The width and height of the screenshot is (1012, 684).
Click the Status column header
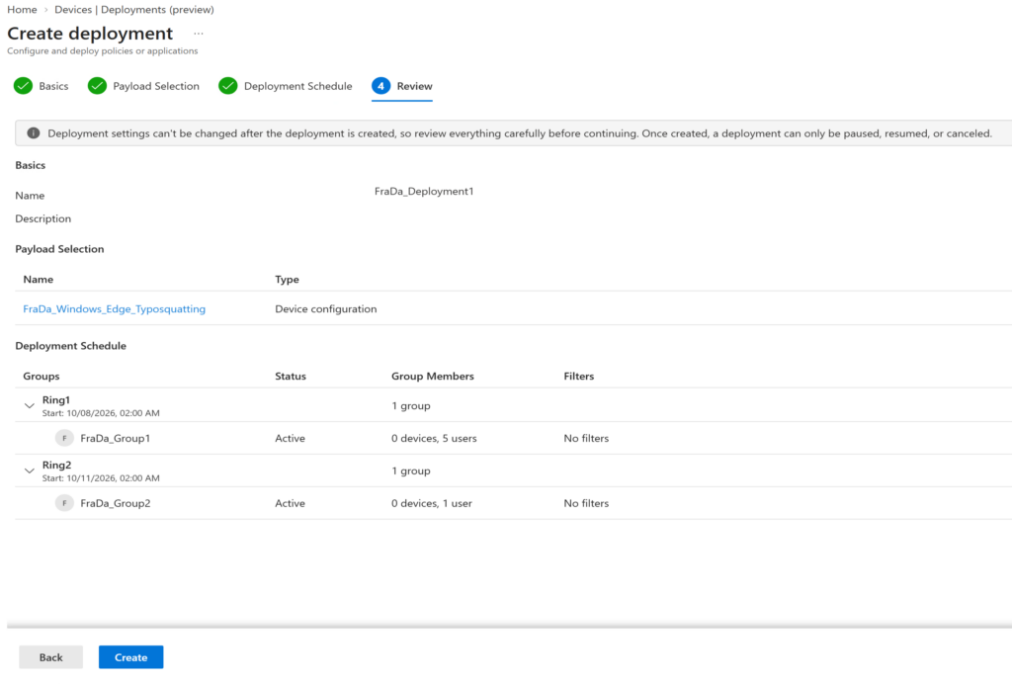click(291, 377)
